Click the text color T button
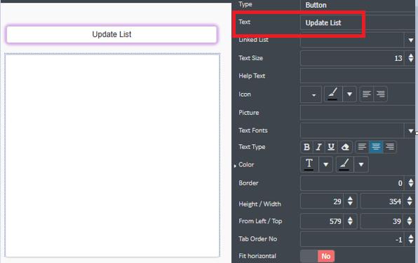Screen dimensions: 418x263 point(309,164)
